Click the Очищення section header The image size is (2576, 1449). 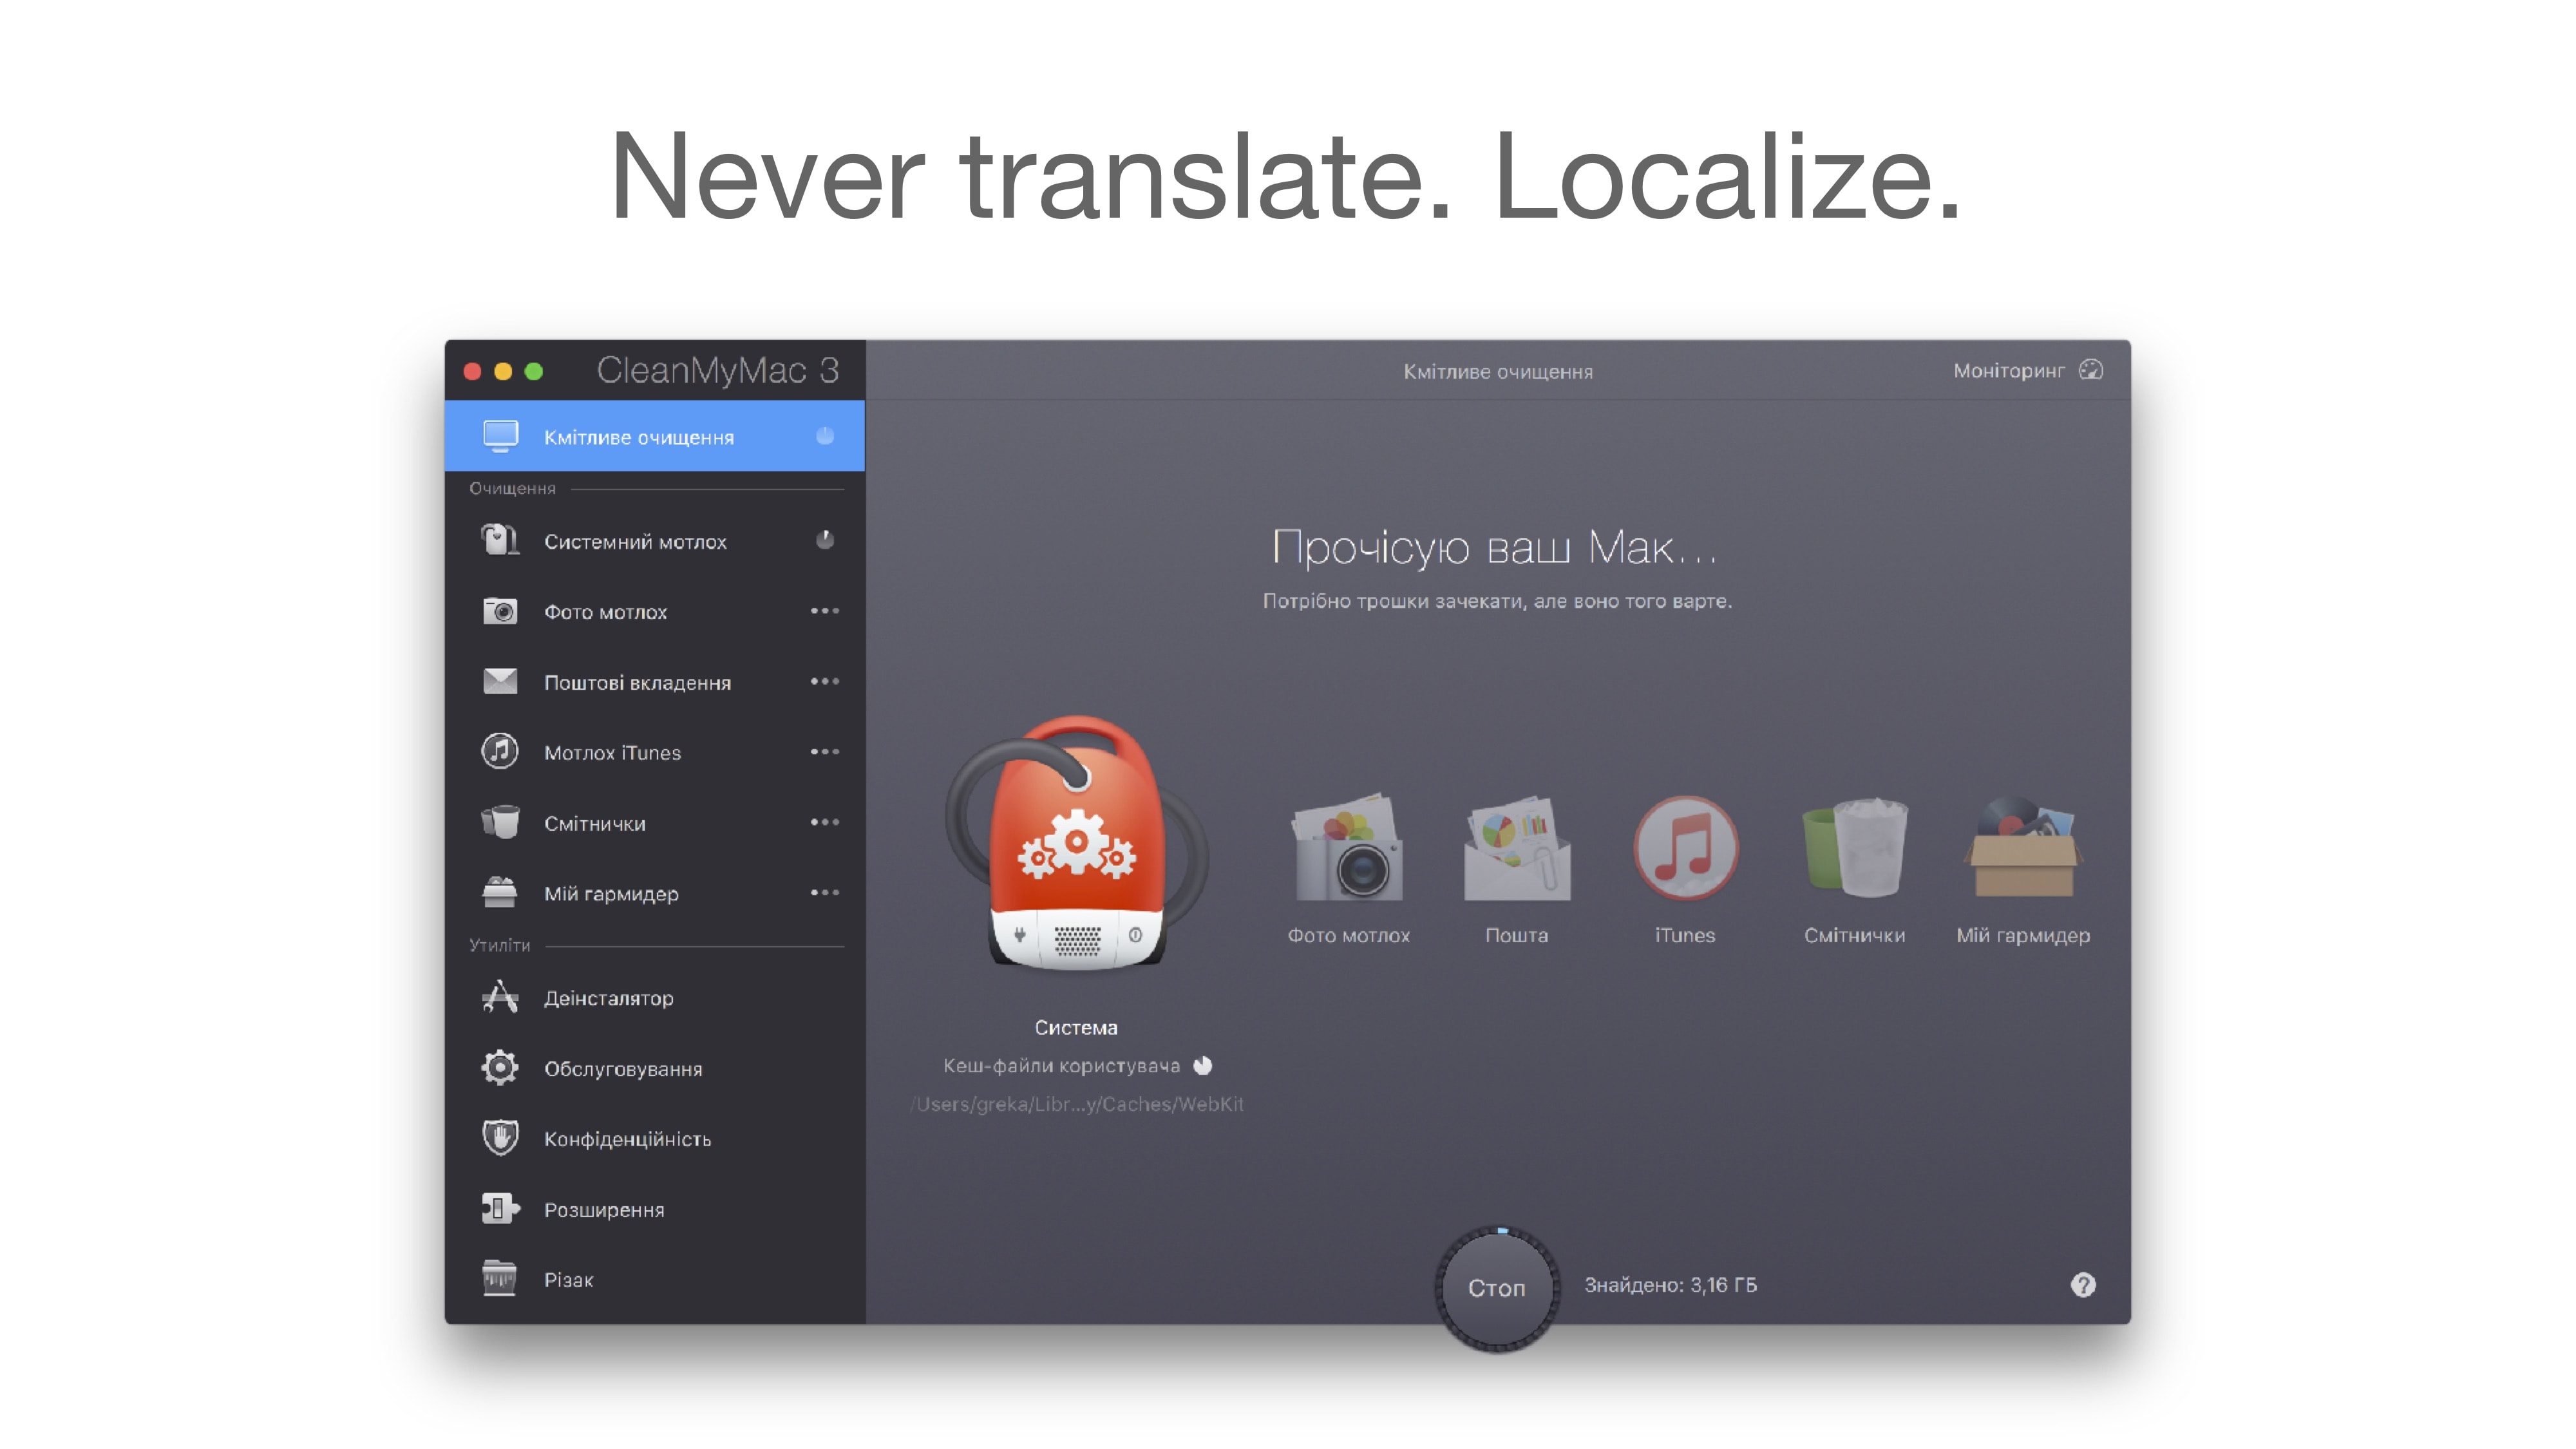click(x=512, y=488)
